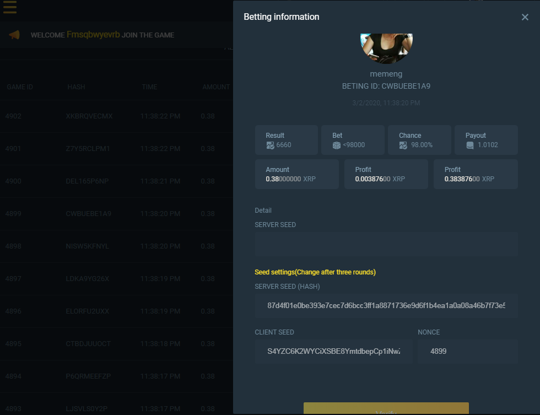
Task: Click memeng's profile avatar
Action: [x=386, y=47]
